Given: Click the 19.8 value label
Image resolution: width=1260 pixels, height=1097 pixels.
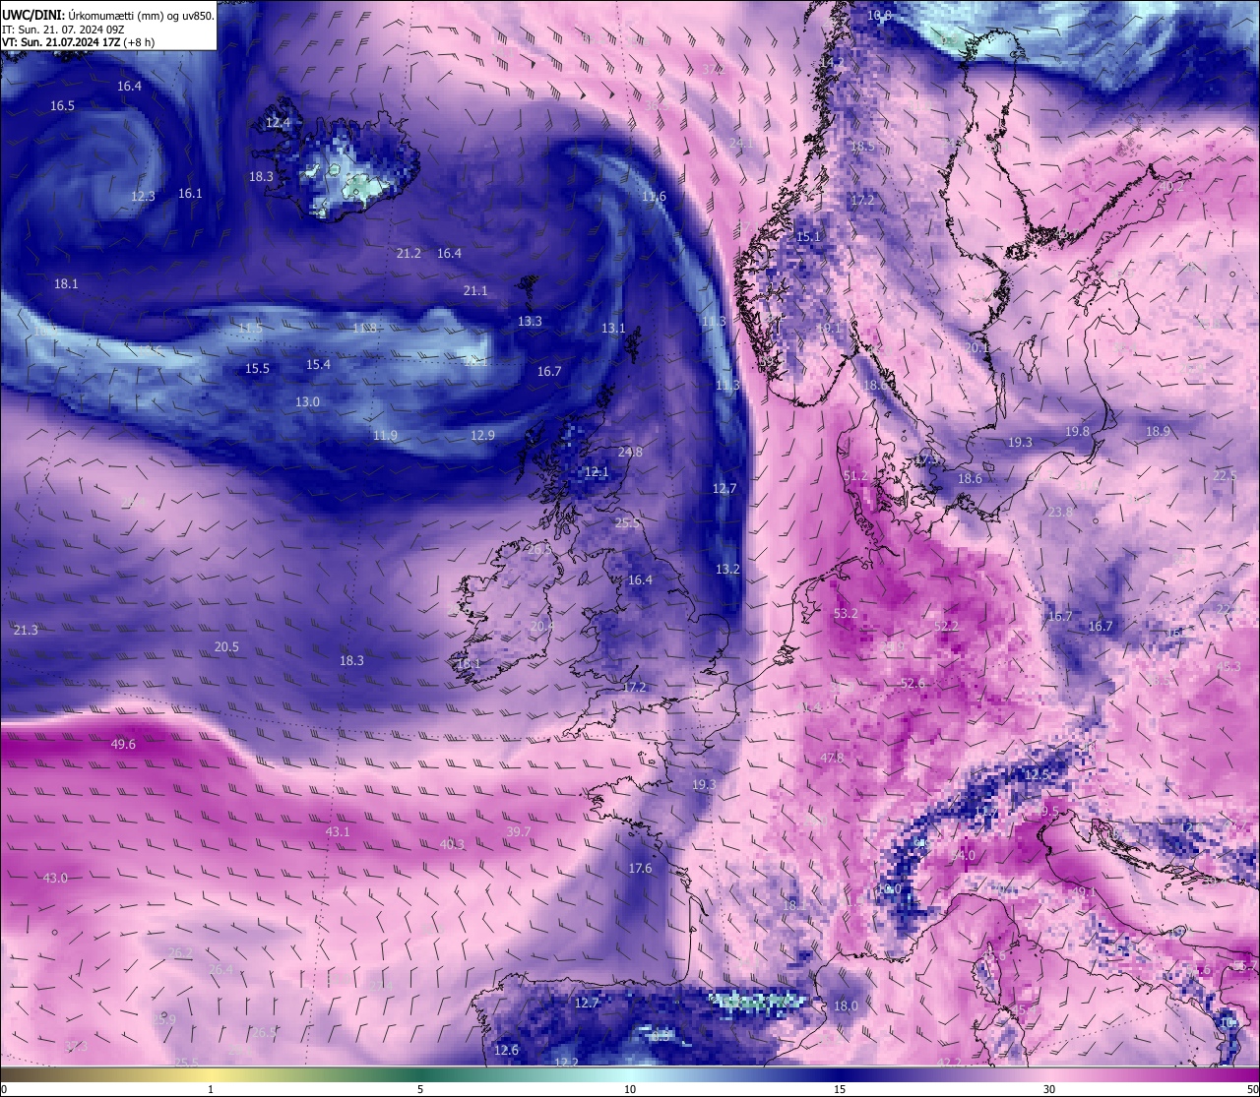Looking at the screenshot, I should (1077, 431).
